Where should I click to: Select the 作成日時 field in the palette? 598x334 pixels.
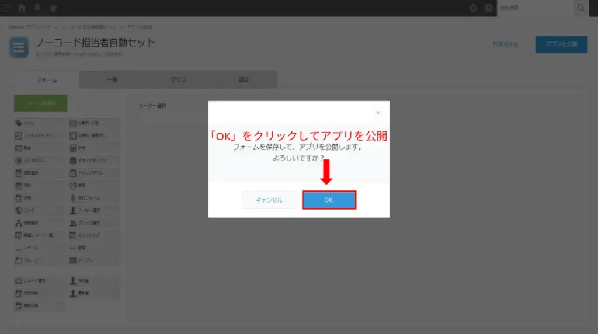coord(40,294)
